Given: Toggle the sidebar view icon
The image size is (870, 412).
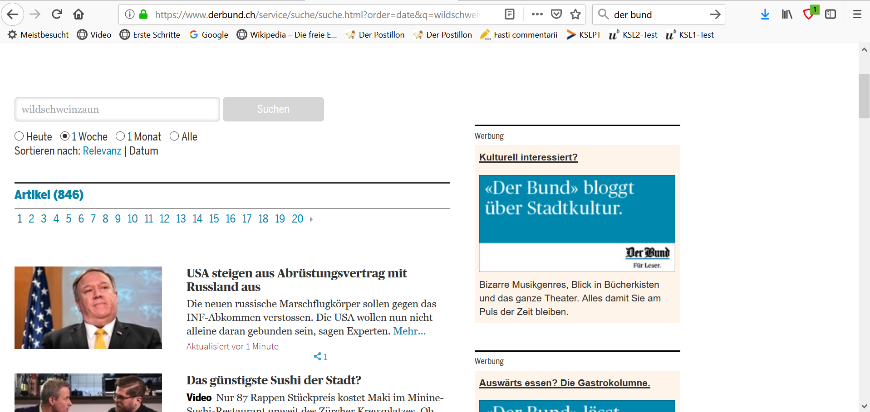Looking at the screenshot, I should tap(831, 15).
